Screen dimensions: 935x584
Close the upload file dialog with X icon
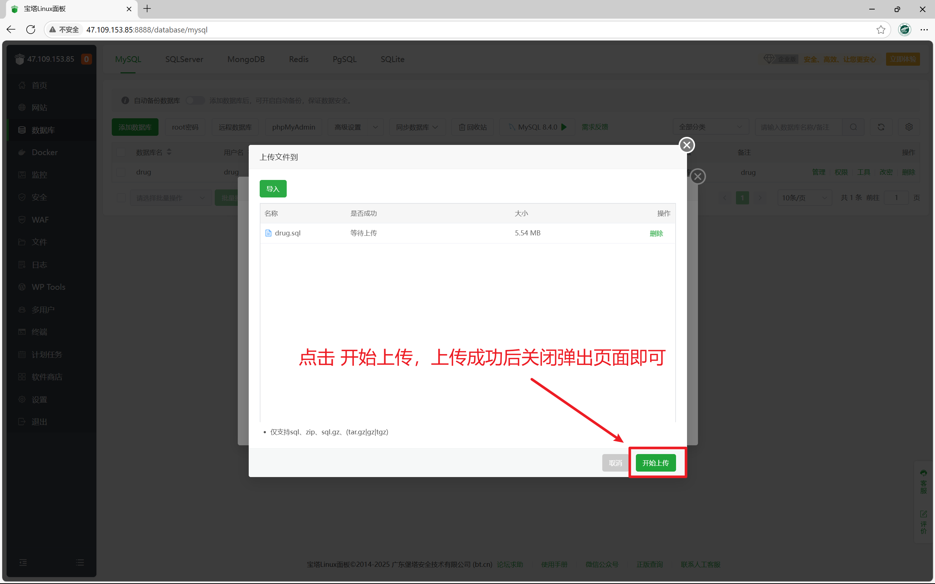coord(687,145)
